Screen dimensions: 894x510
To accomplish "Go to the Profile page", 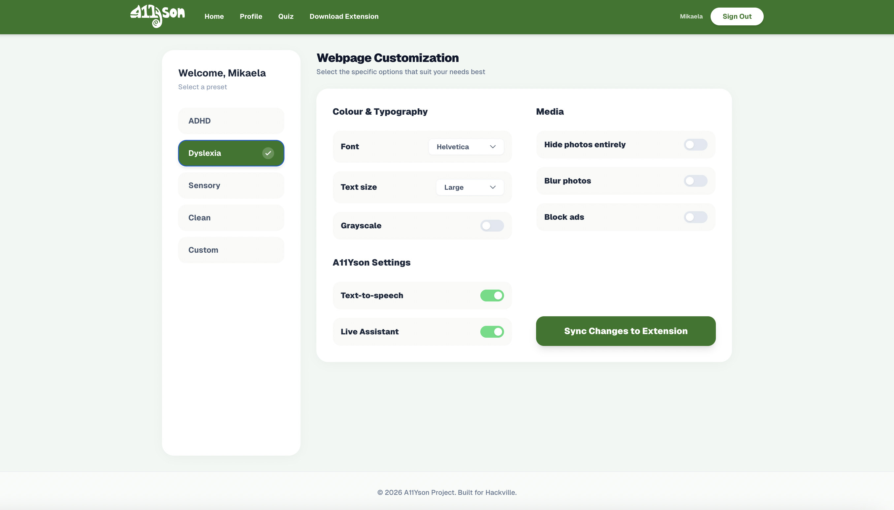I will click(251, 16).
